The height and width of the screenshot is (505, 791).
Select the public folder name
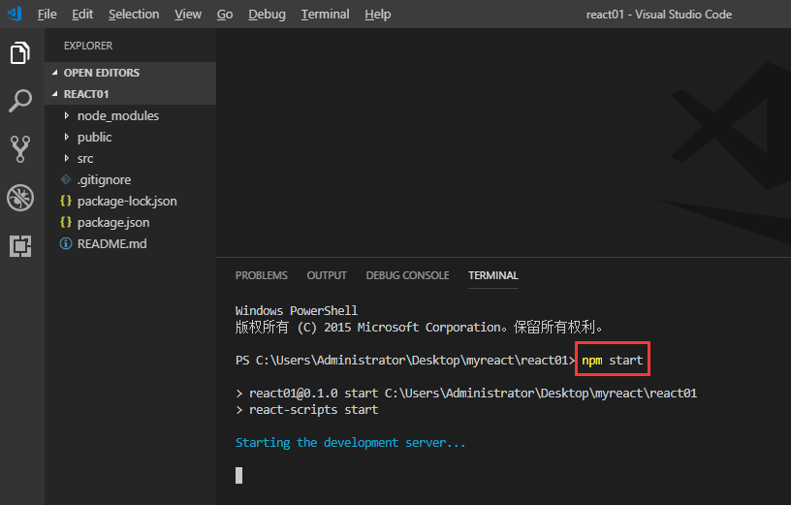(x=94, y=137)
